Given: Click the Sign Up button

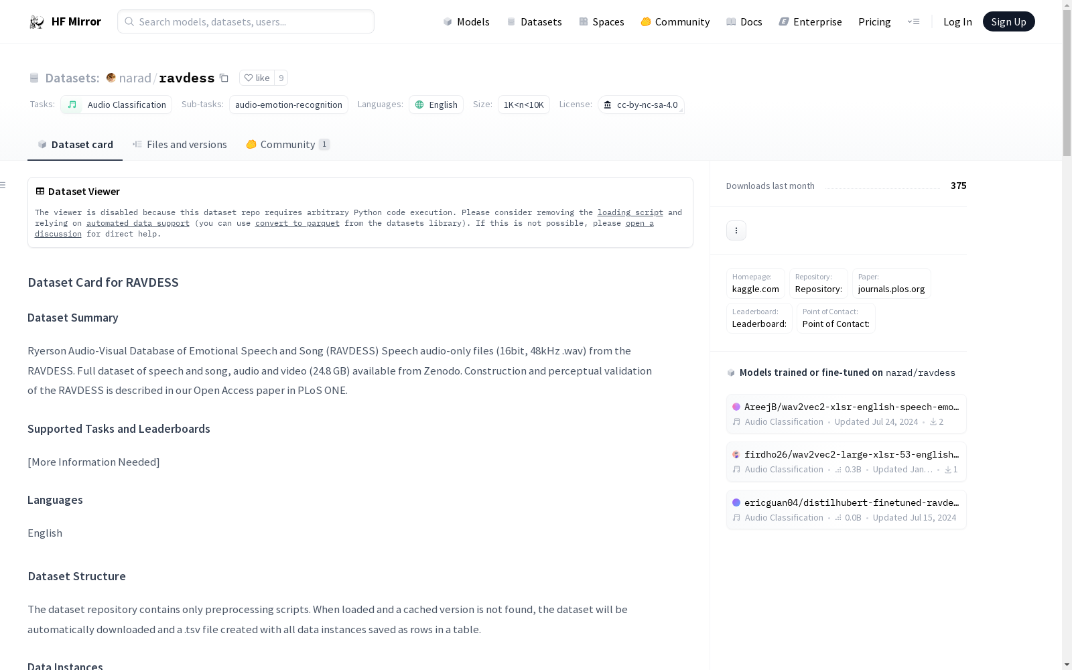Looking at the screenshot, I should coord(1009,21).
